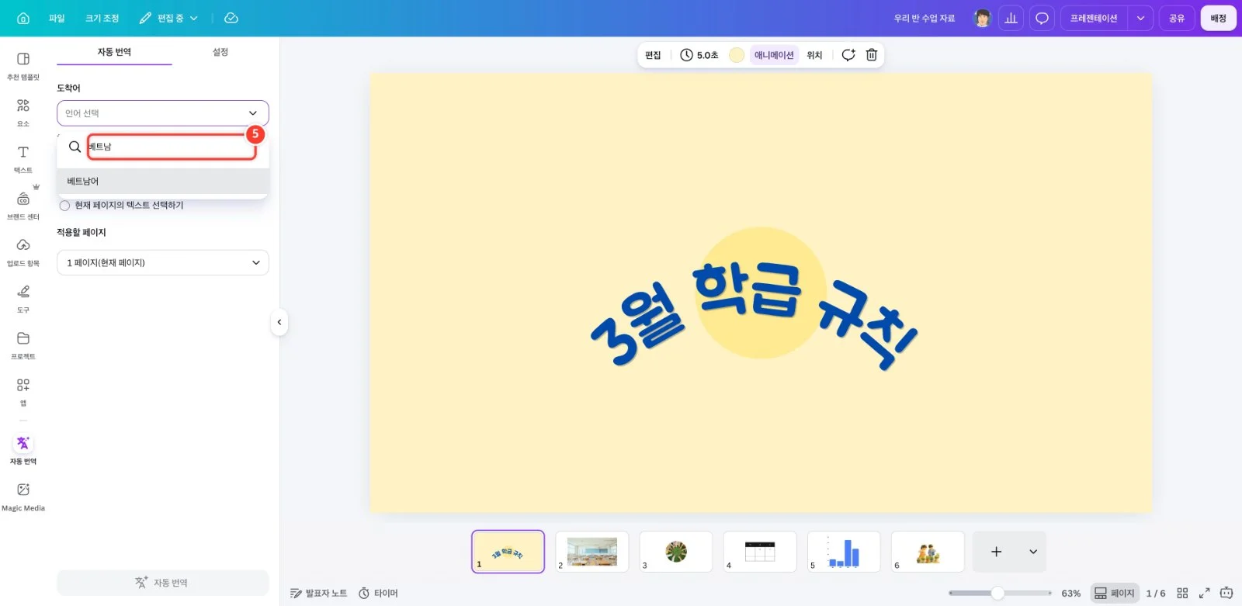Open the 요소 elements panel

(x=23, y=113)
